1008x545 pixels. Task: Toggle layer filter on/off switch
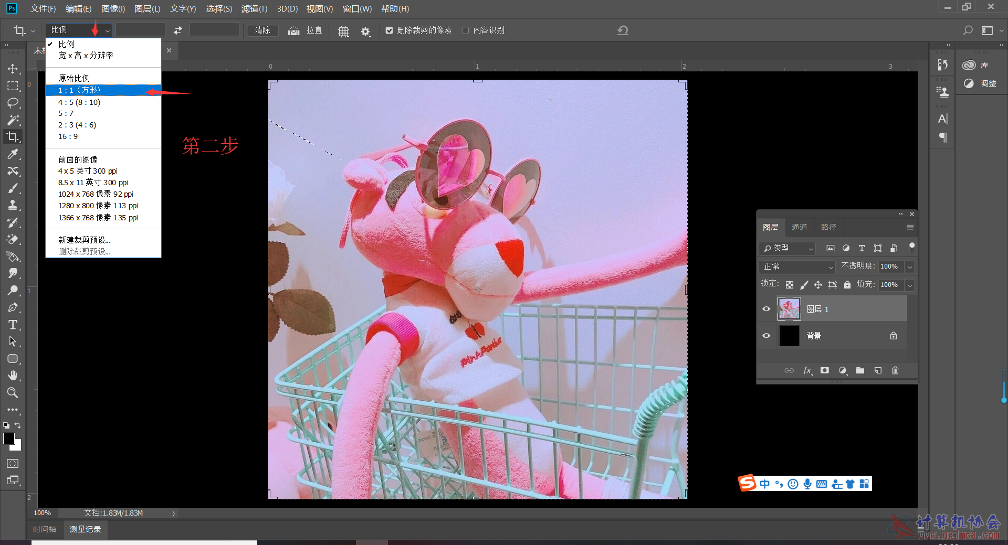pos(912,248)
